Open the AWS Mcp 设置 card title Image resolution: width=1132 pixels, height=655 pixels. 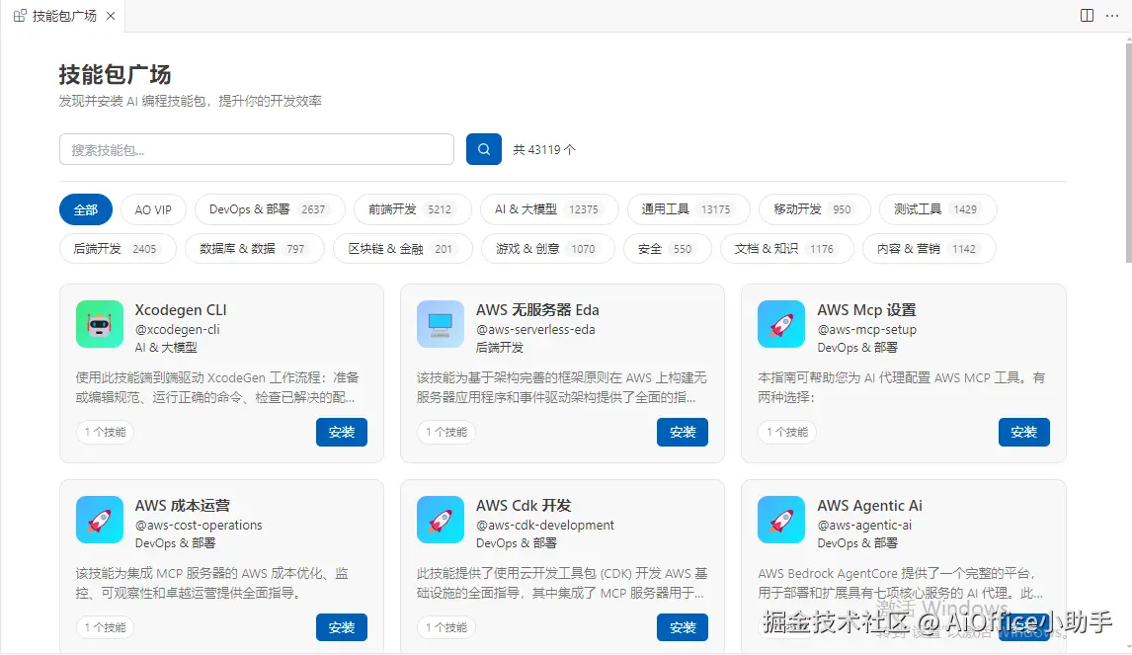click(x=866, y=310)
